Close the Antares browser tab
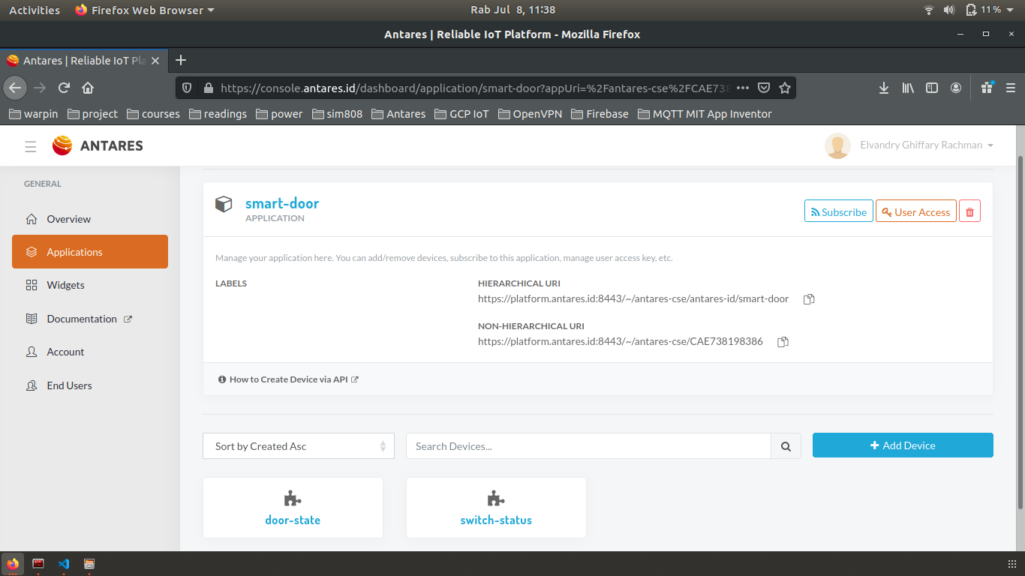This screenshot has height=576, width=1025. [x=155, y=60]
